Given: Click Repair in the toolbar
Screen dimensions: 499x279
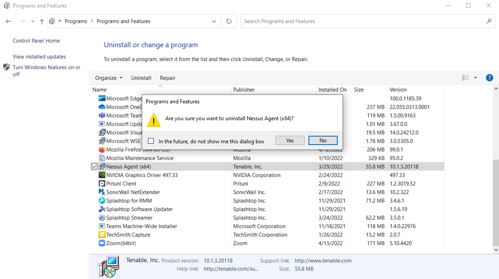Looking at the screenshot, I should click(168, 78).
